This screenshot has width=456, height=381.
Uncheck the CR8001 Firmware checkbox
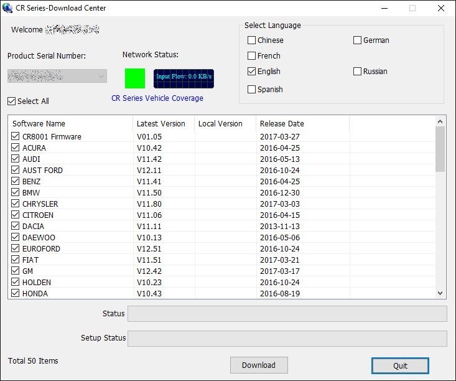coord(15,136)
